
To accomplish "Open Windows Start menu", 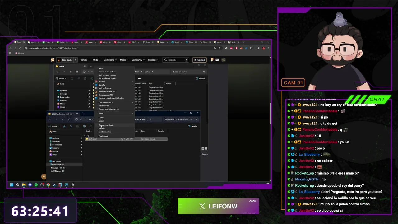I will [12, 185].
